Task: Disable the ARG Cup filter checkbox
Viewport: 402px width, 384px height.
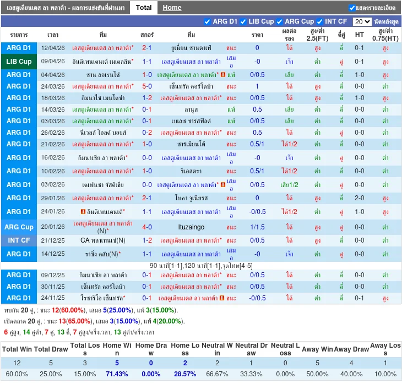Action: [279, 22]
